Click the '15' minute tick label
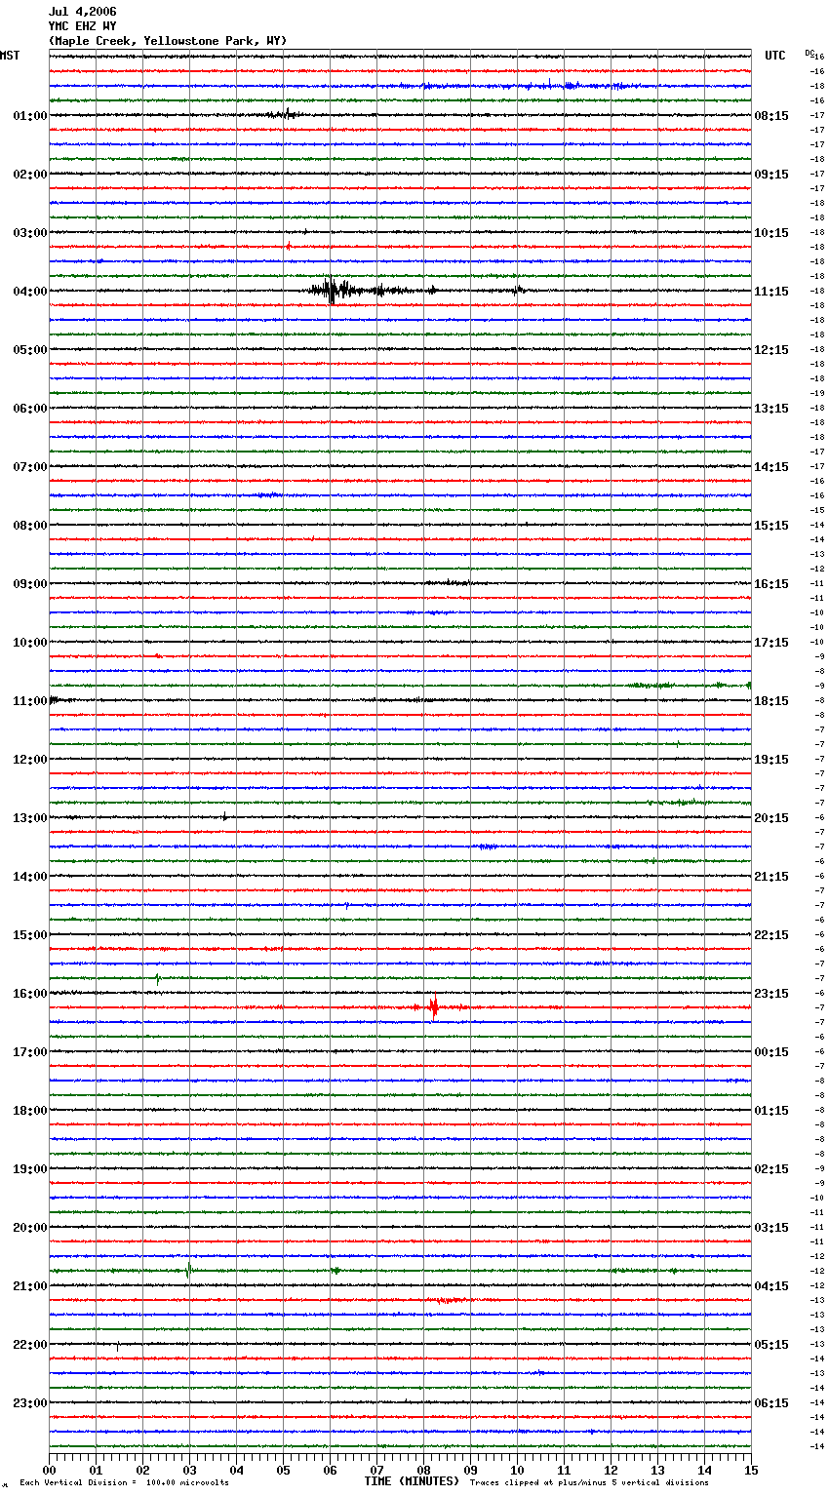Image resolution: width=829 pixels, height=1496 pixels. point(751,1470)
